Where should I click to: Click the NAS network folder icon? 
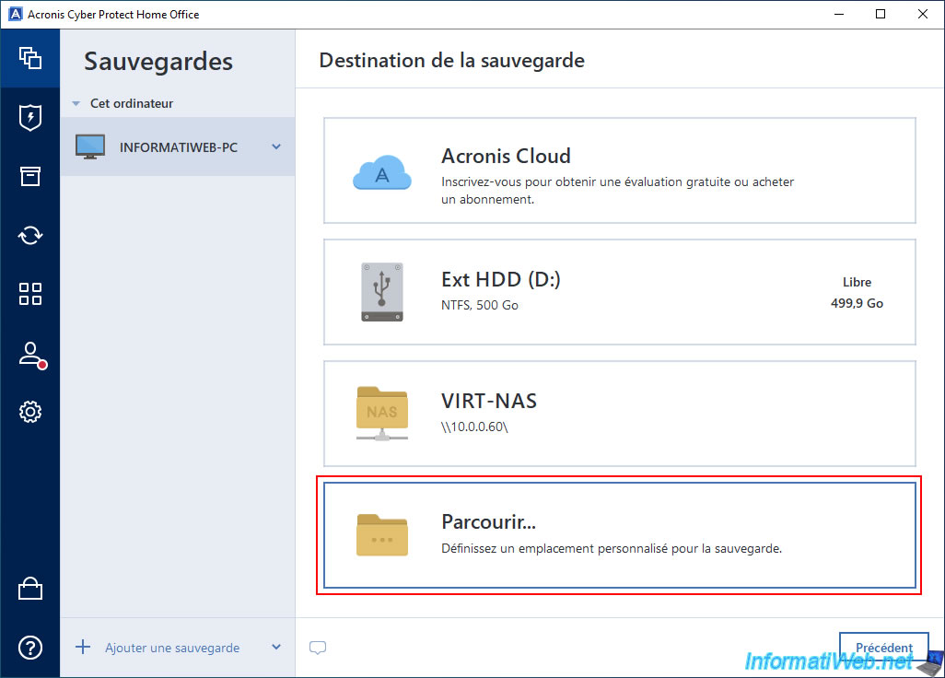click(382, 414)
